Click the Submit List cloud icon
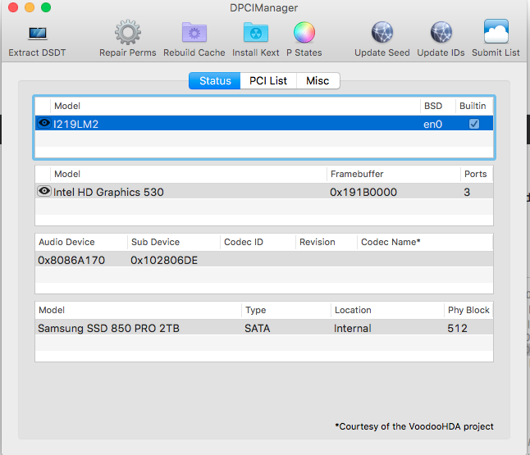This screenshot has height=455, width=530. [x=496, y=34]
